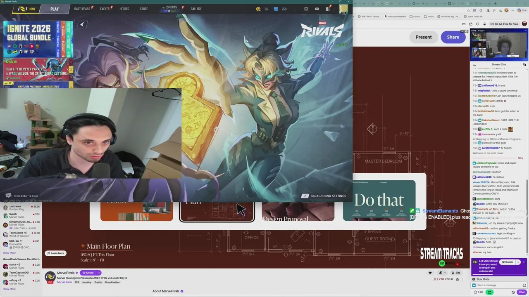Switch to the ESPORTS tab
Viewport: 529px width, 297px height.
[x=169, y=8]
